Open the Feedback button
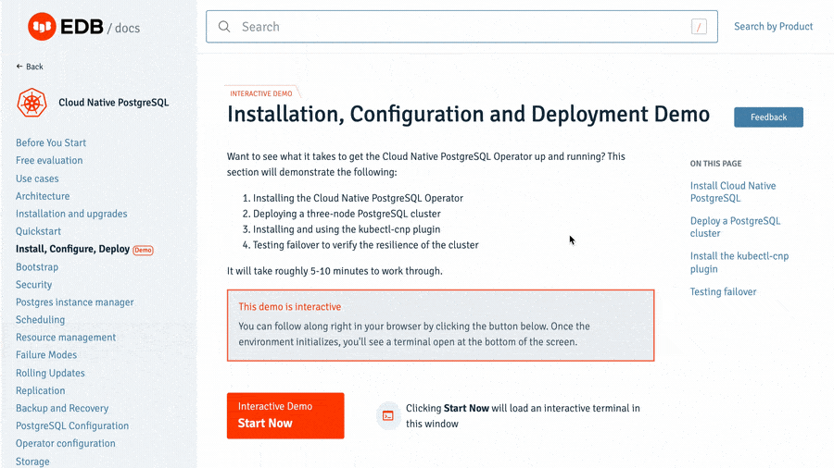 point(768,117)
